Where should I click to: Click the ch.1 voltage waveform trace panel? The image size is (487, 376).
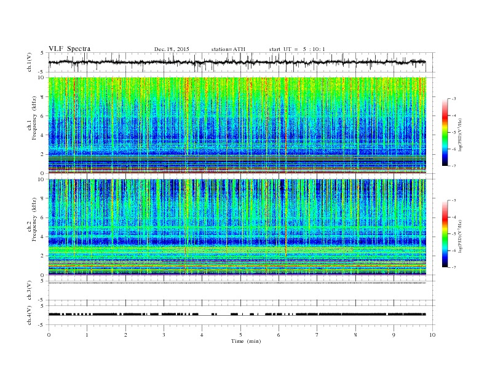pyautogui.click(x=242, y=62)
